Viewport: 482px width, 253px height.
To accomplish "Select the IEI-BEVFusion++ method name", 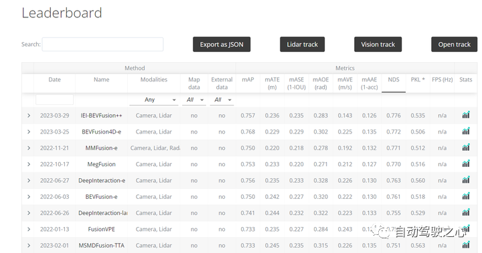I will pos(102,115).
